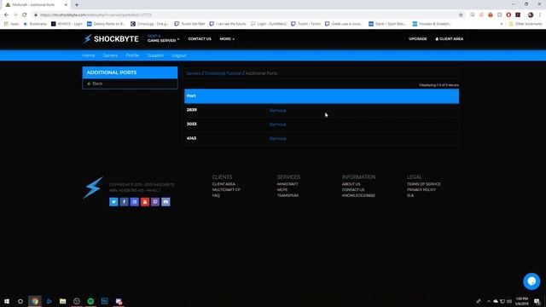Image resolution: width=546 pixels, height=307 pixels.
Task: Go to Home in blue nav bar
Action: (x=89, y=55)
